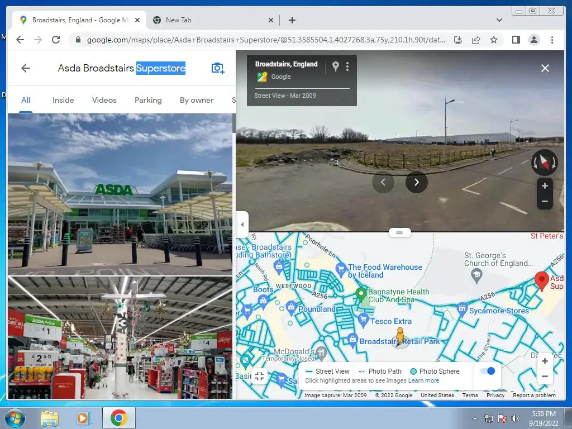Click the address bar URL

click(x=265, y=40)
